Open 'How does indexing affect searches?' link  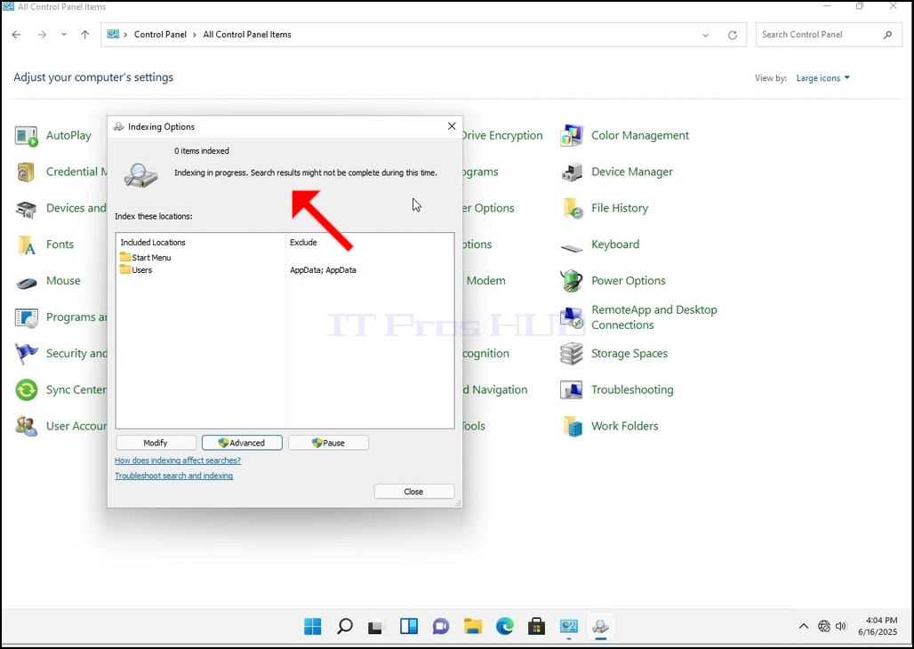(x=178, y=461)
